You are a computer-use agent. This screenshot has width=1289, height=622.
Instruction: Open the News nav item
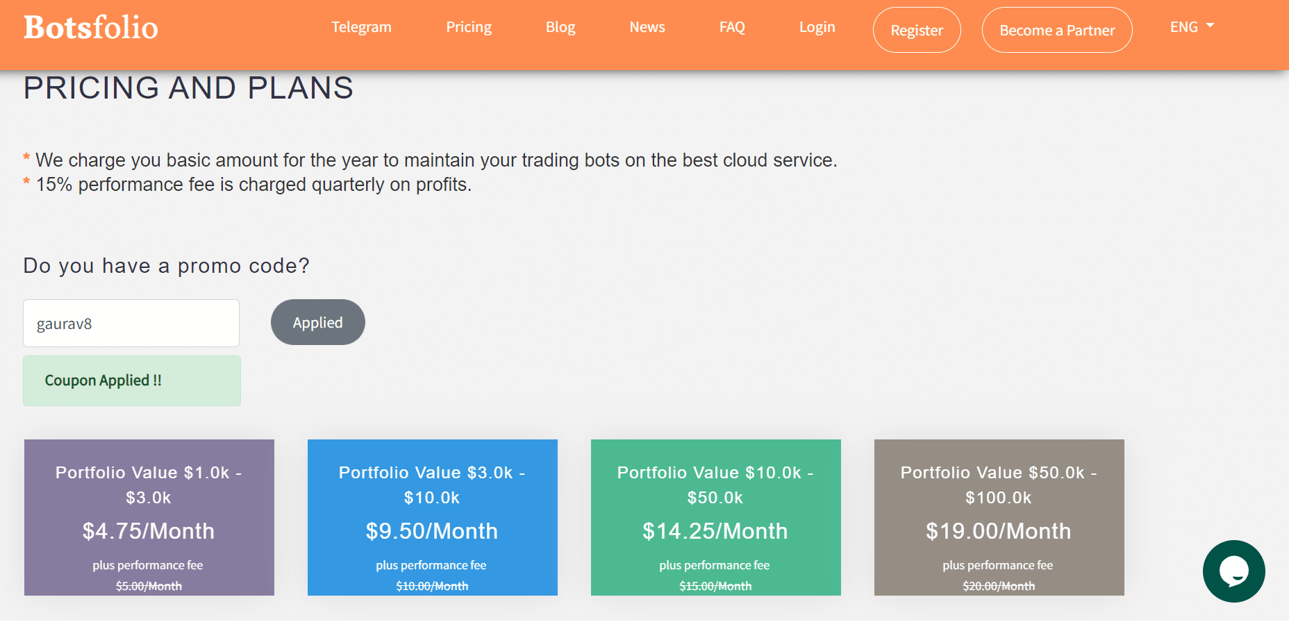click(647, 27)
